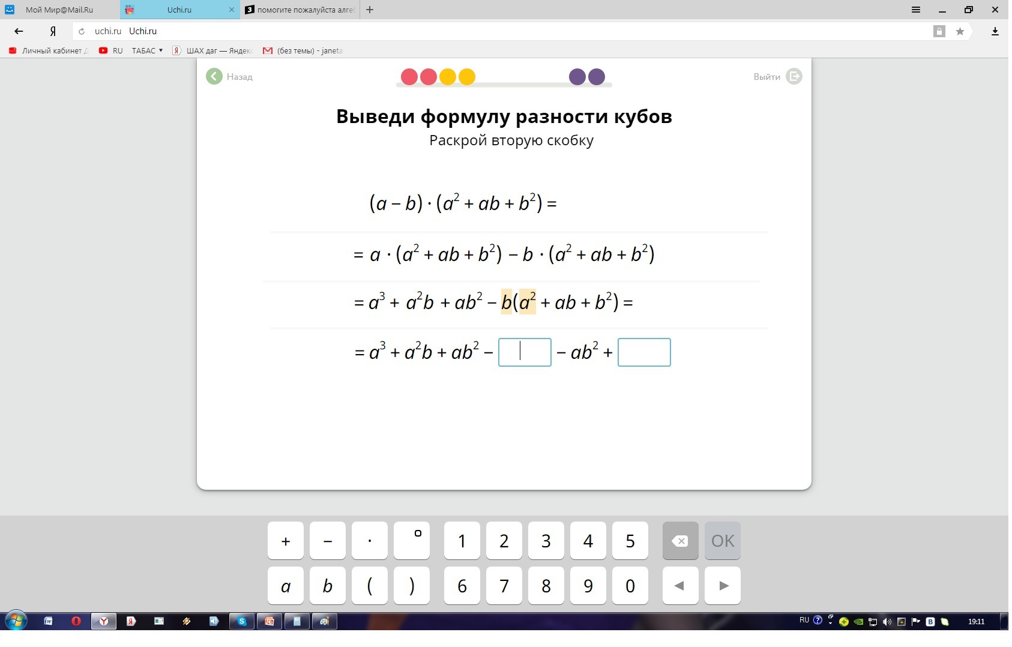Bookmark this page with the star icon
This screenshot has width=1012, height=647.
(x=960, y=31)
